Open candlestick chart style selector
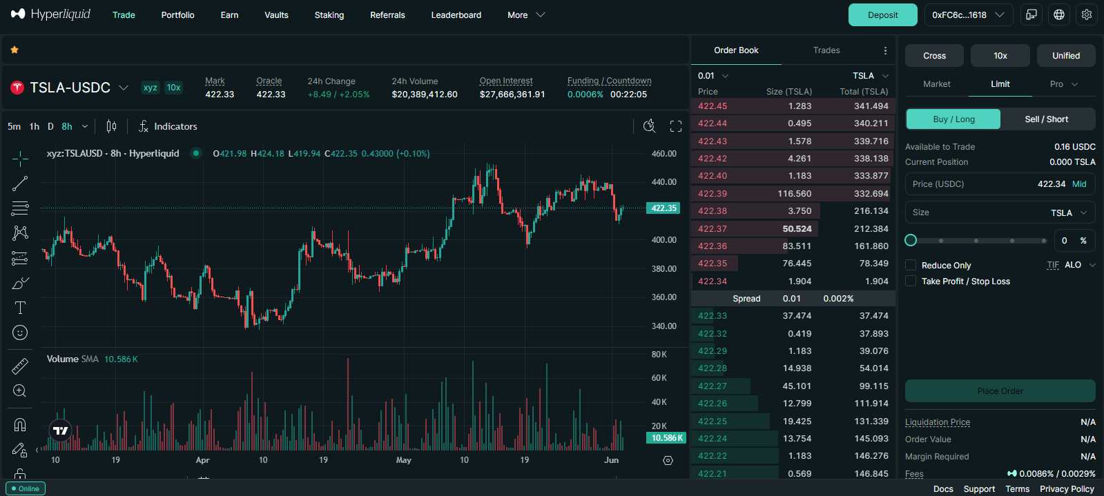The image size is (1104, 496). pos(111,126)
